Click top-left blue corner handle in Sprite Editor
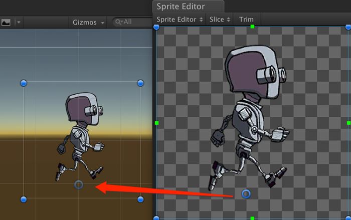The width and height of the screenshot is (351, 220). tap(156, 27)
